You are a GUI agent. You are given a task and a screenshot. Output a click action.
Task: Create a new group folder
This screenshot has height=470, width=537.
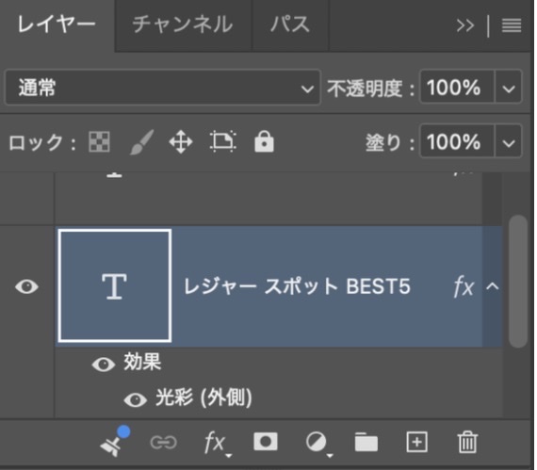[x=366, y=443]
